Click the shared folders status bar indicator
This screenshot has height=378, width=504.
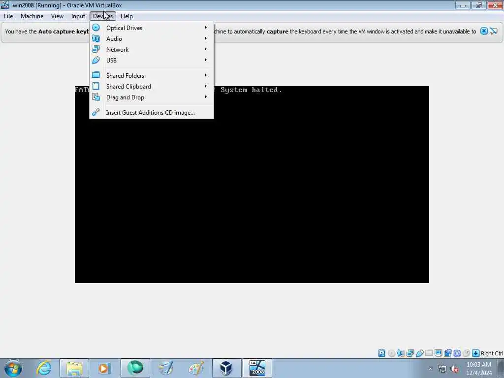pos(429,353)
